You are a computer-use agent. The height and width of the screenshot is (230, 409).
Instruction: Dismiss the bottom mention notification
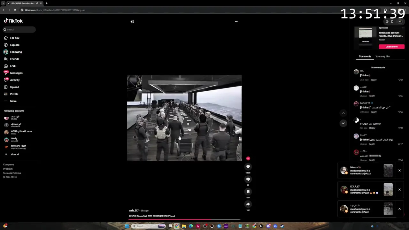click(399, 209)
